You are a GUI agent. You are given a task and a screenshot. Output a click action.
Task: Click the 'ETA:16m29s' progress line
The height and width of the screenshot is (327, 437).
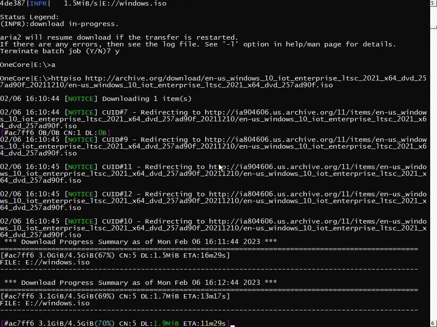pos(115,255)
